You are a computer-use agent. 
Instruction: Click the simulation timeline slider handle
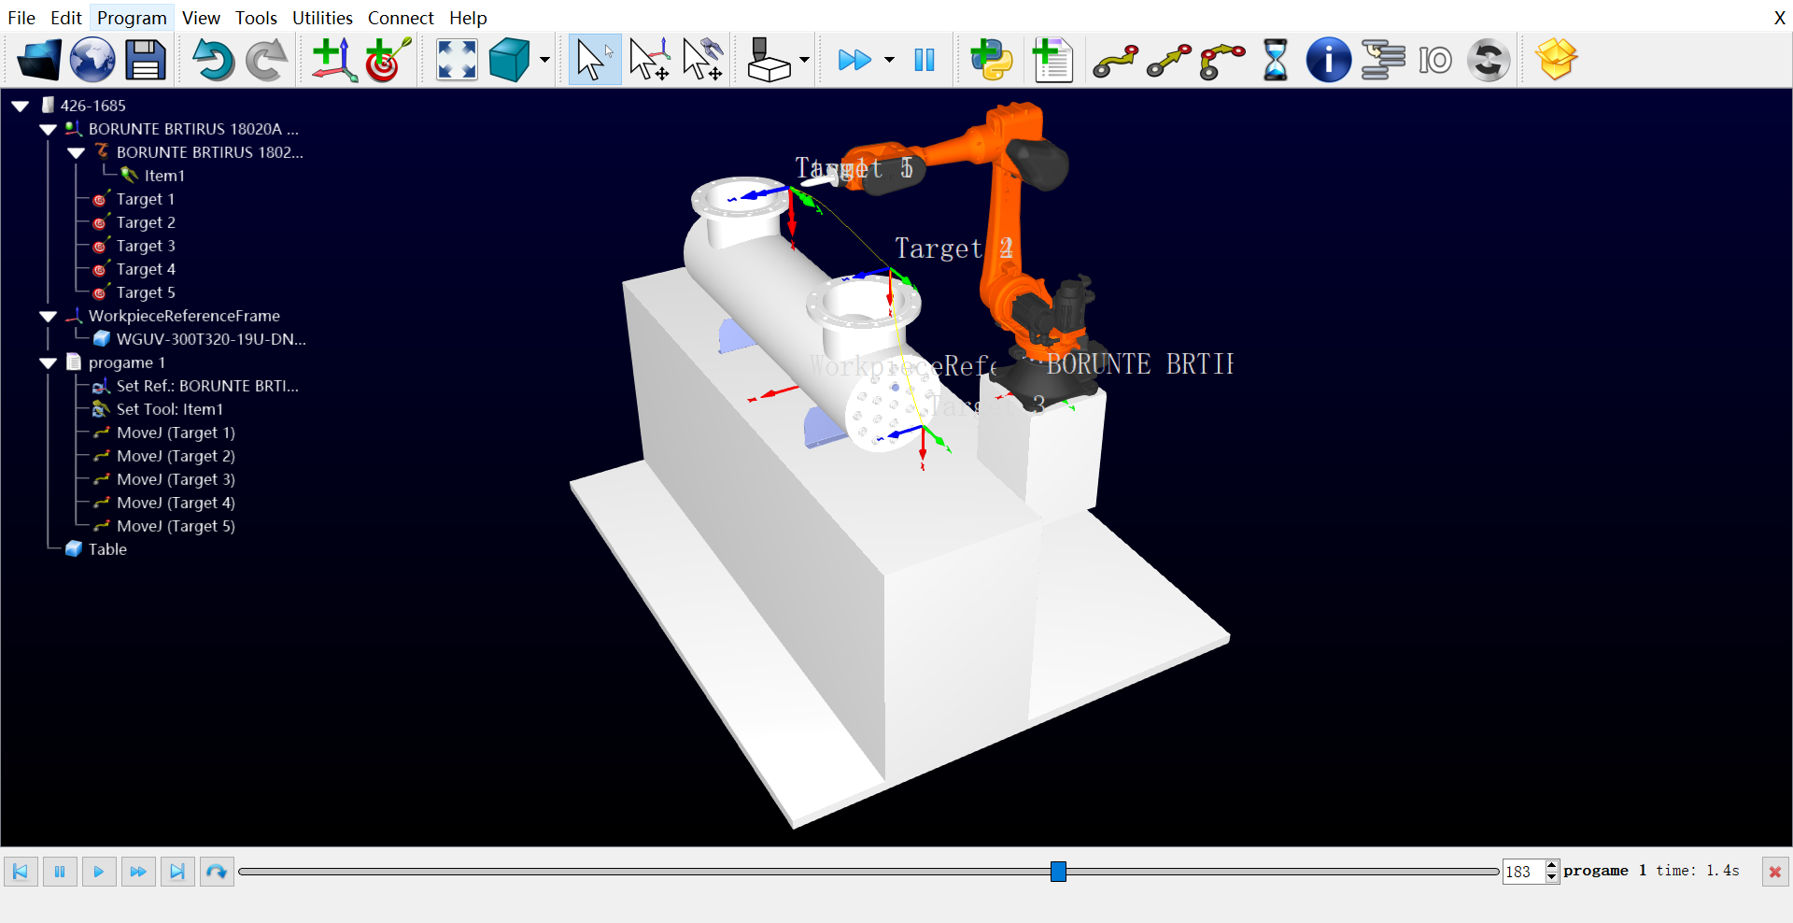(x=1058, y=872)
